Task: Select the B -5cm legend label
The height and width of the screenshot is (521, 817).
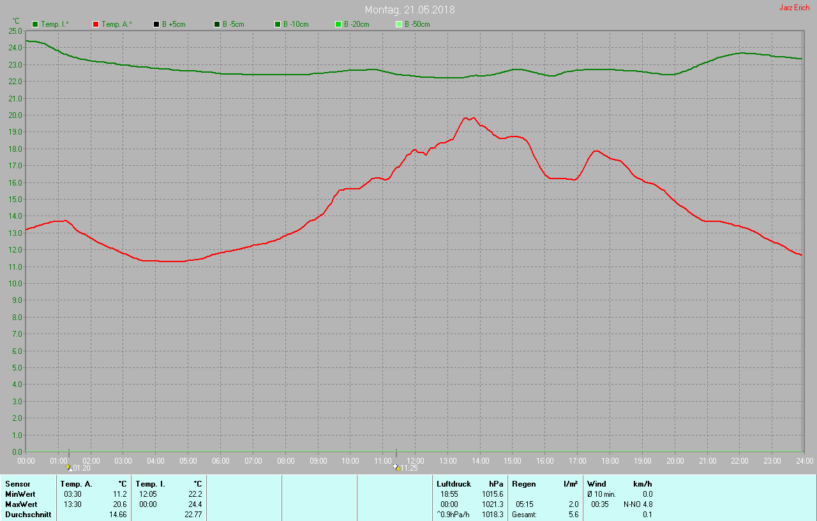Action: click(234, 24)
